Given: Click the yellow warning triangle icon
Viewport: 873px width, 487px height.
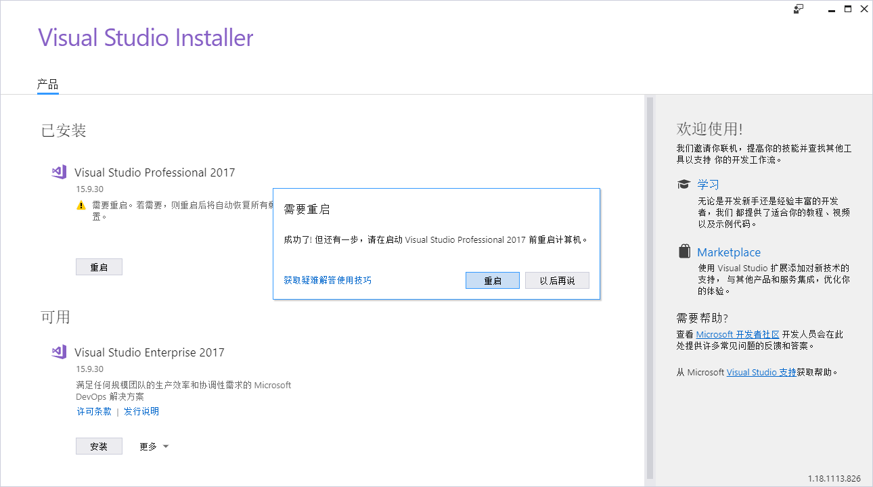Looking at the screenshot, I should [x=81, y=205].
